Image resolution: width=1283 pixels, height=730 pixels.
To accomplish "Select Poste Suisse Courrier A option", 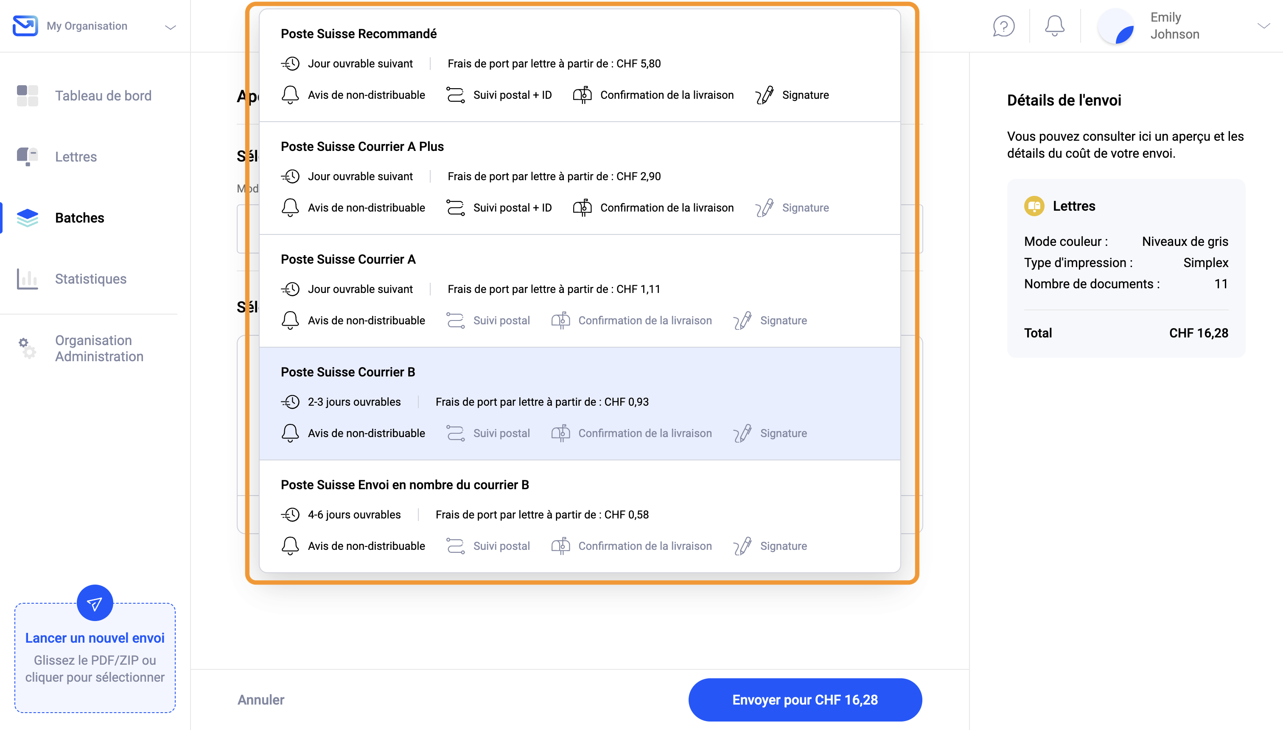I will pyautogui.click(x=580, y=291).
